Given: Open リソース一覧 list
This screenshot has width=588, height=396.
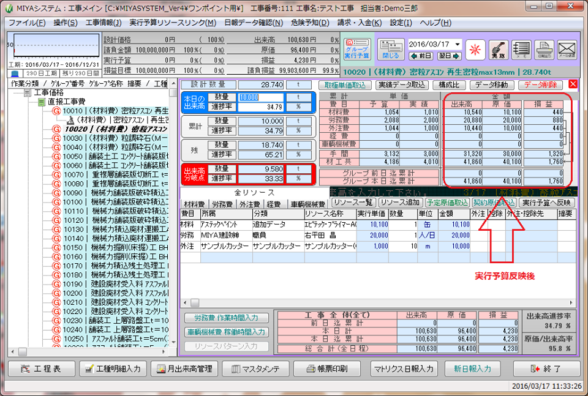Looking at the screenshot, I should tap(353, 203).
